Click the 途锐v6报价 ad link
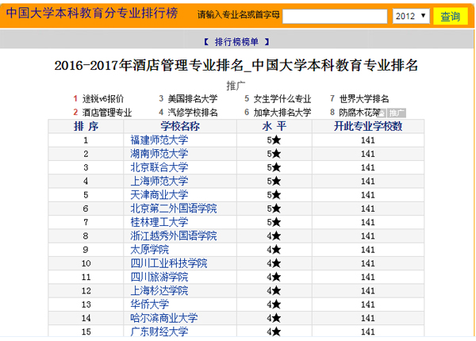Image resolution: width=476 pixels, height=341 pixels. pyautogui.click(x=103, y=99)
